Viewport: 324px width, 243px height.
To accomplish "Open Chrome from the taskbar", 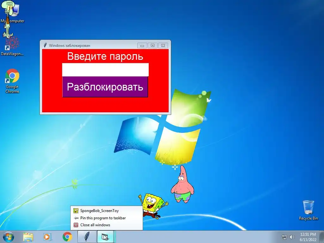I will click(67, 237).
